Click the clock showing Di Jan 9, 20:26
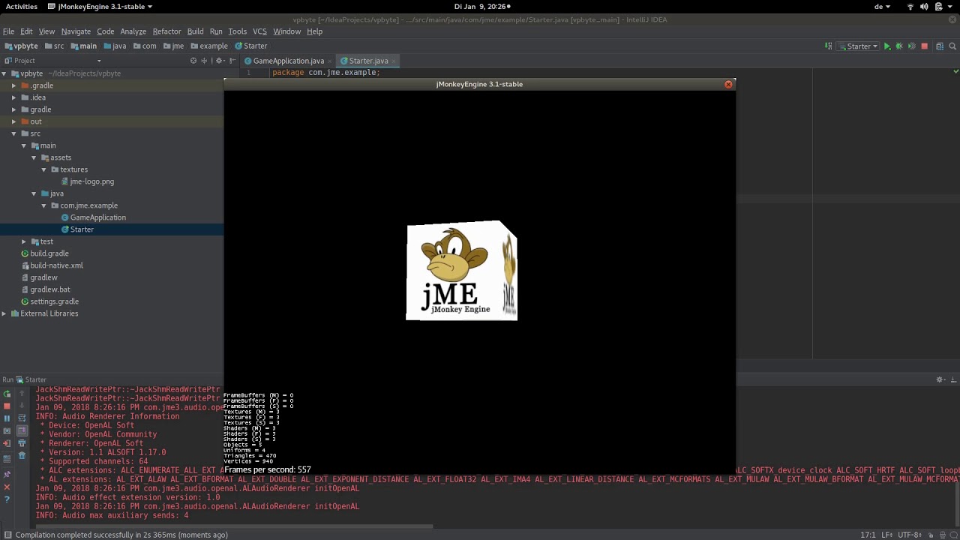 coord(481,7)
